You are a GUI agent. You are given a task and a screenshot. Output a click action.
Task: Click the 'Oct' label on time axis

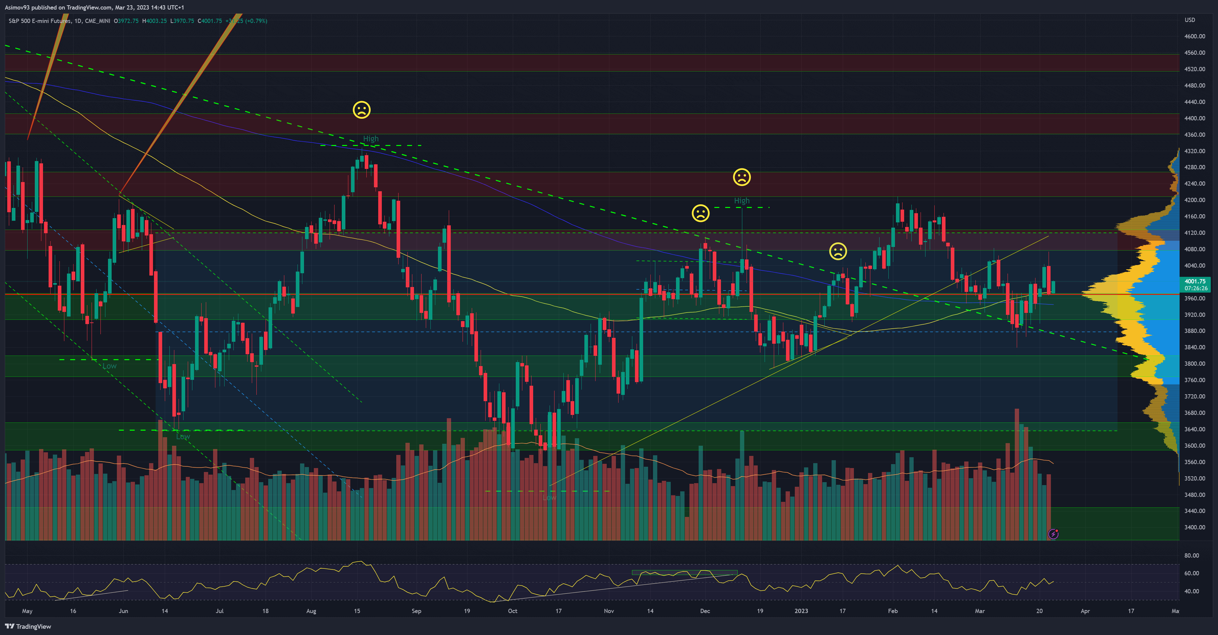[x=512, y=611]
